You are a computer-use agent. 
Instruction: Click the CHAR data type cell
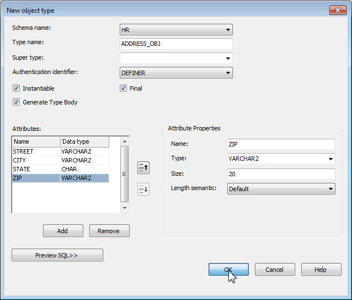pos(84,169)
